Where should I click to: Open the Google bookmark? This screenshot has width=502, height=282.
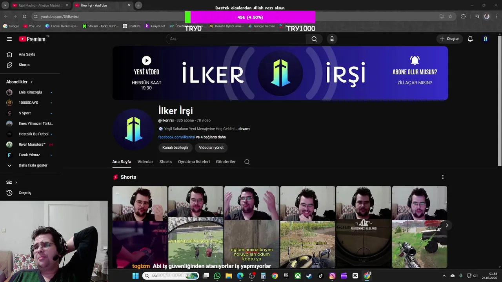[x=11, y=26]
